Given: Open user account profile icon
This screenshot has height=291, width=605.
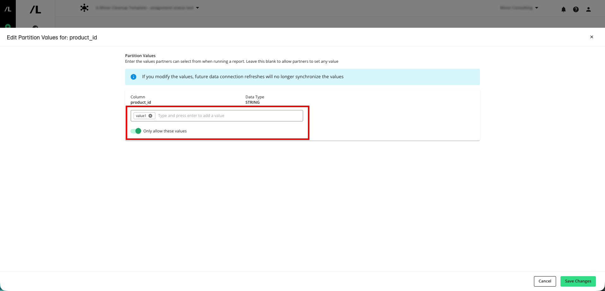Looking at the screenshot, I should pos(588,9).
